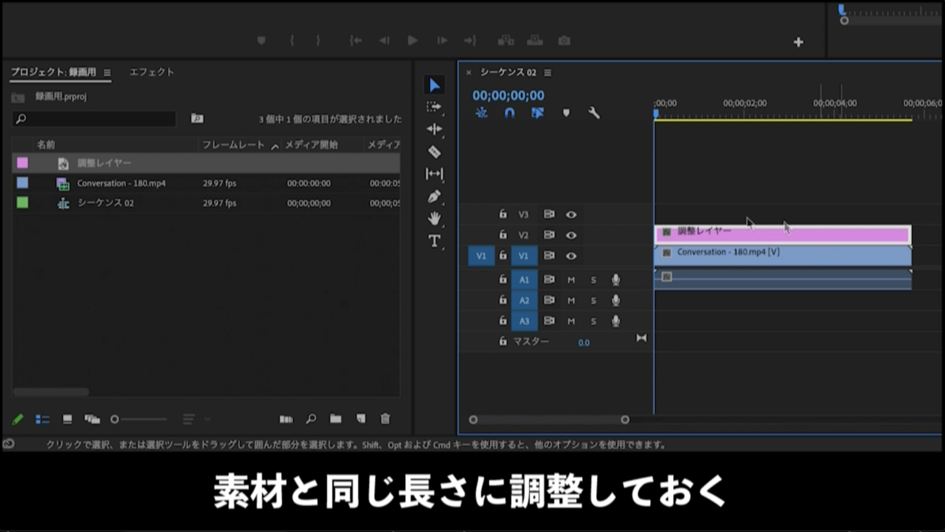945x532 pixels.
Task: Click the Overwrite button in source monitor
Action: [535, 41]
